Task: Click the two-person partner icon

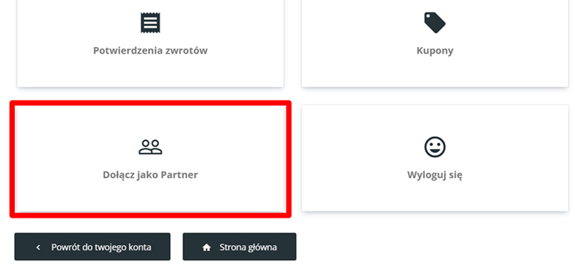Action: point(151,147)
